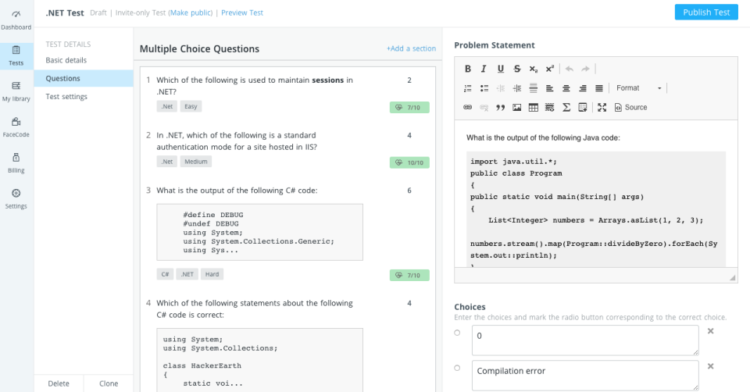
Task: Click the +Add a section link
Action: click(x=412, y=48)
